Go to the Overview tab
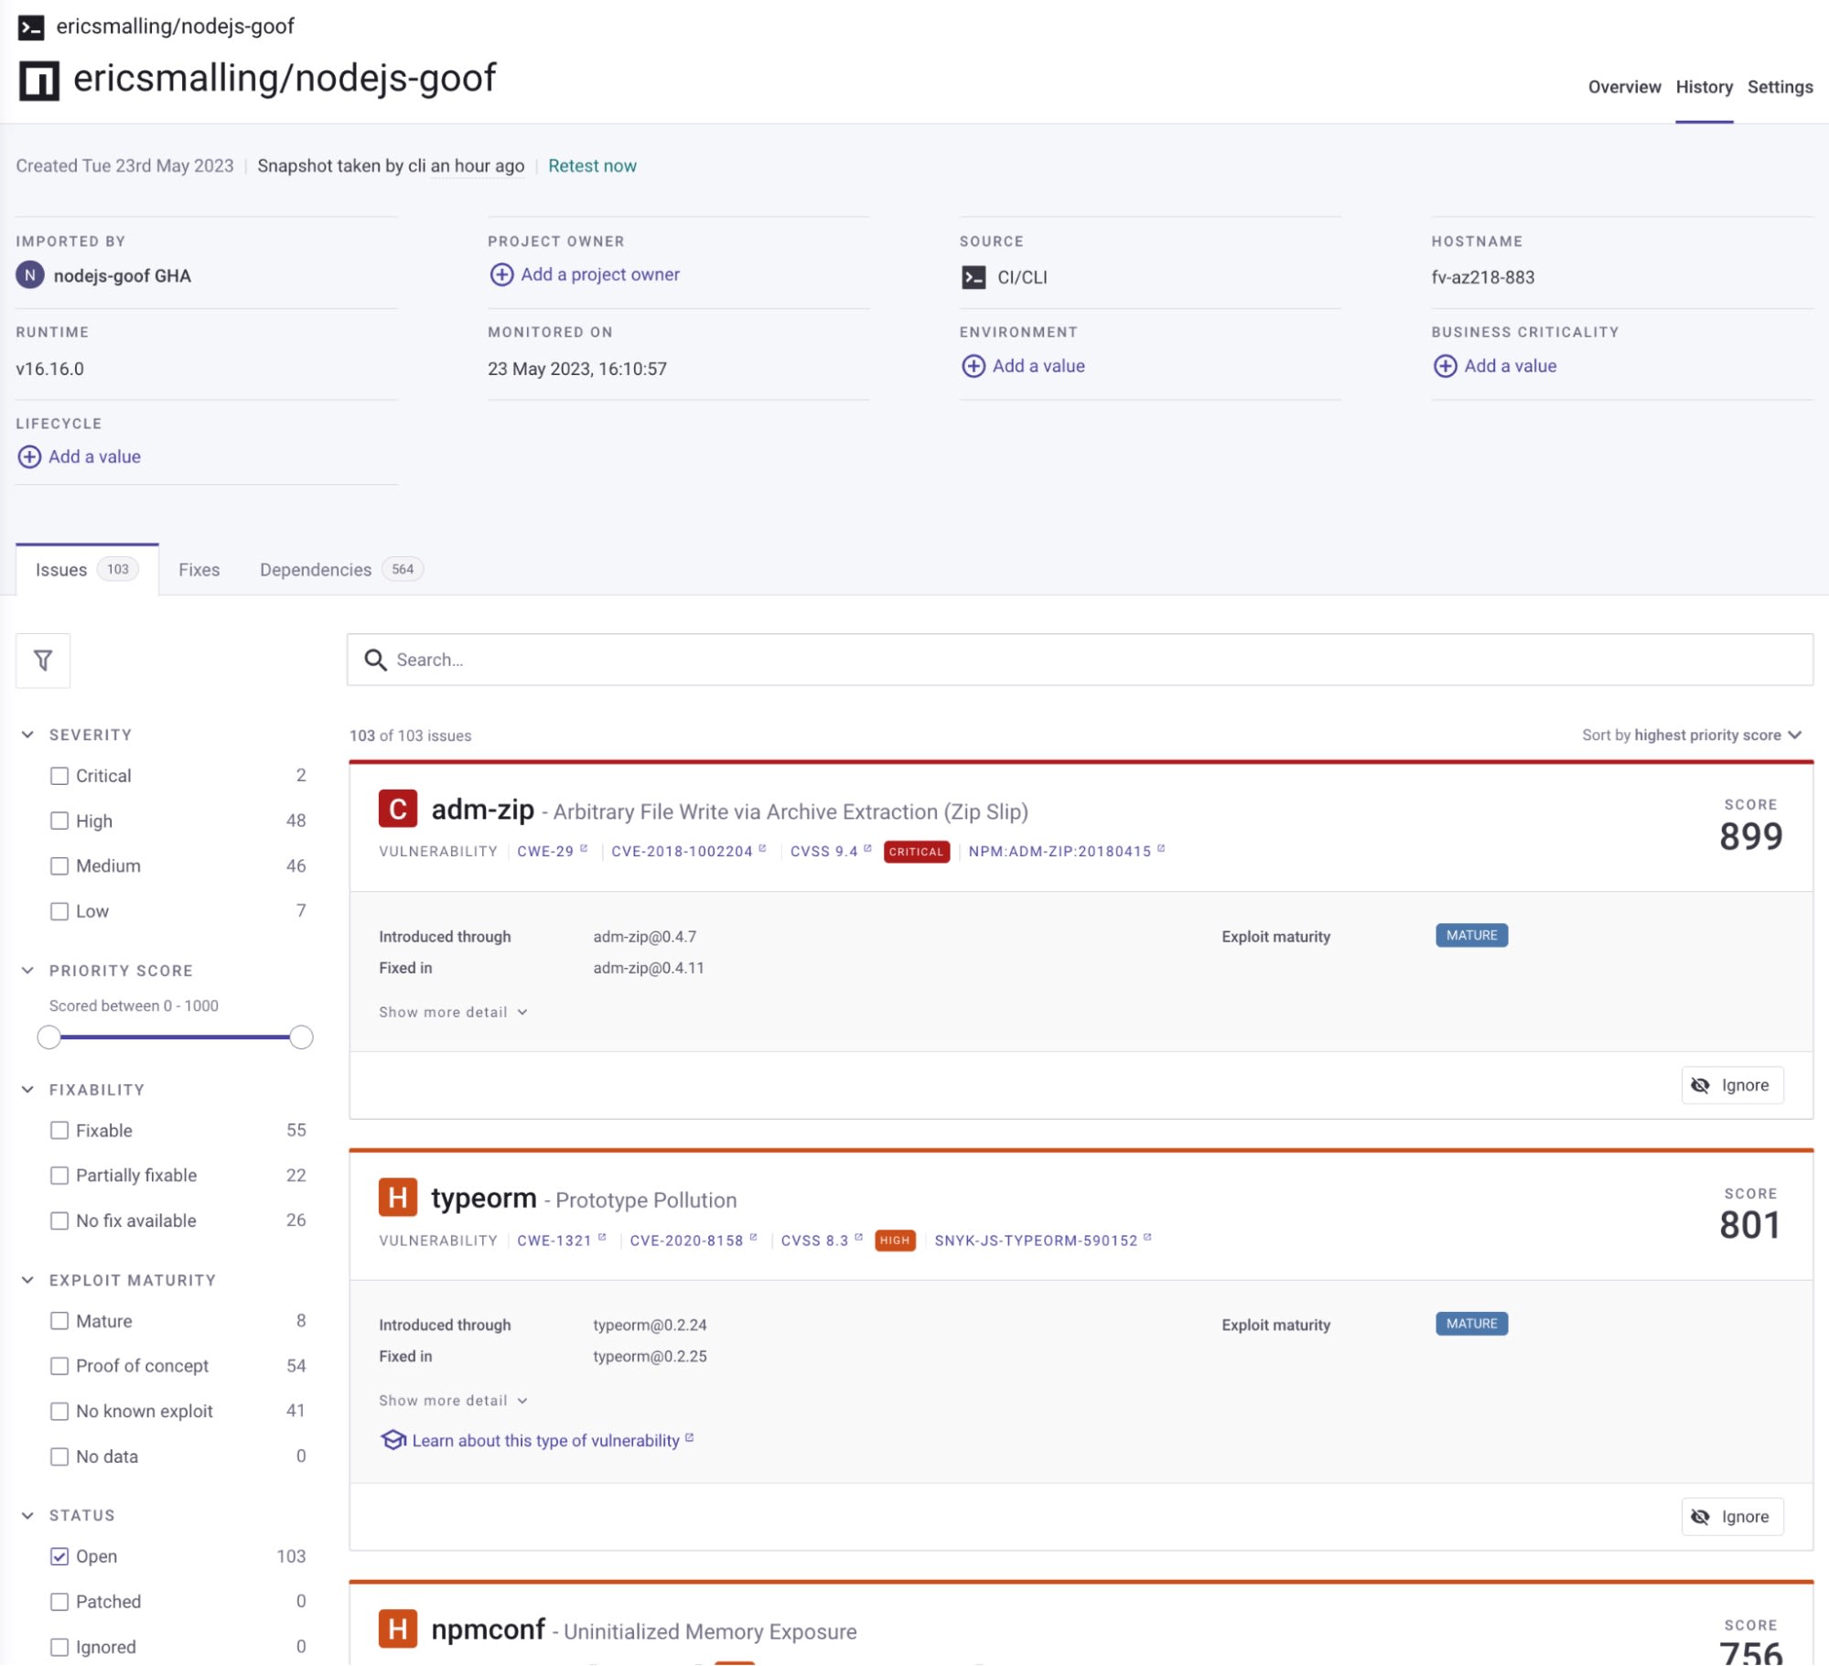Image resolution: width=1829 pixels, height=1666 pixels. 1624,87
